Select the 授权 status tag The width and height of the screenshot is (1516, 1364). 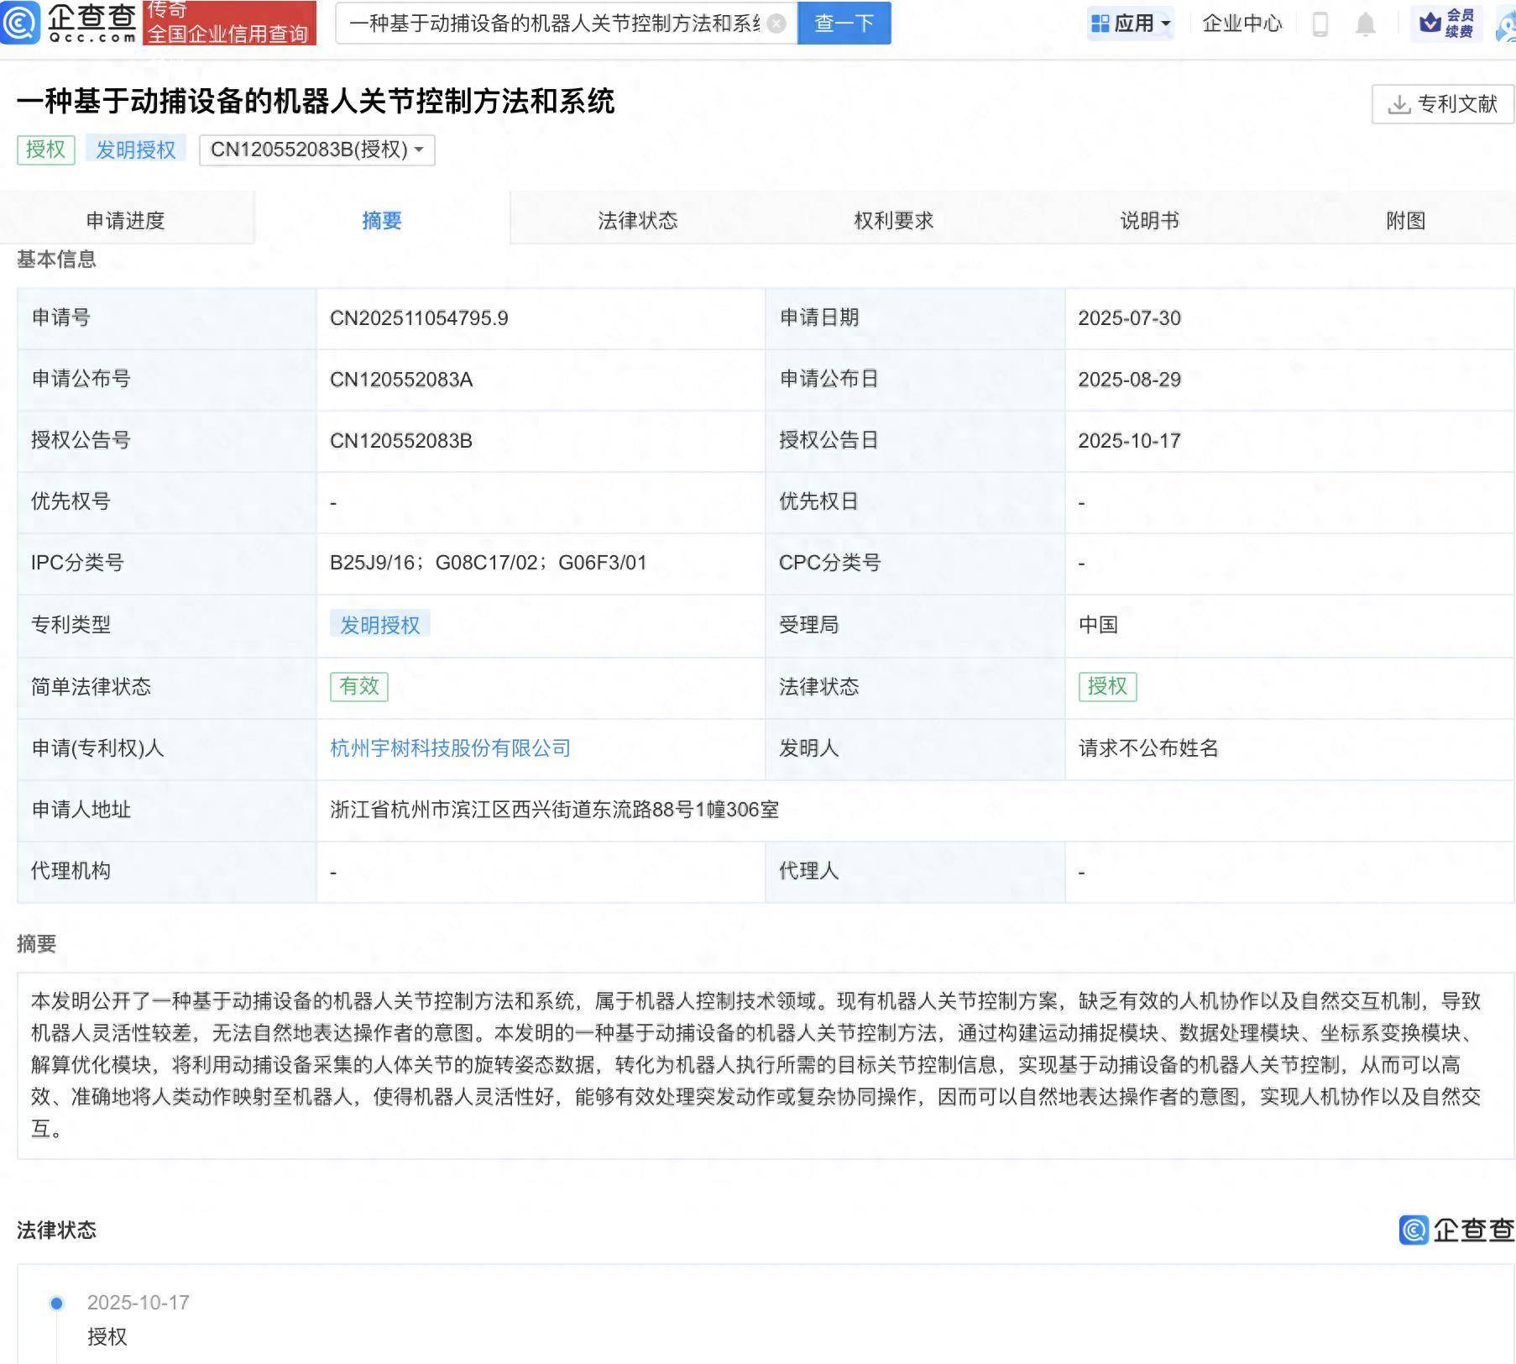coord(1108,686)
